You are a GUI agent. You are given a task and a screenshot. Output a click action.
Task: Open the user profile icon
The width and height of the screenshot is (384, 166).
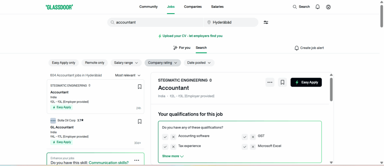tap(328, 7)
